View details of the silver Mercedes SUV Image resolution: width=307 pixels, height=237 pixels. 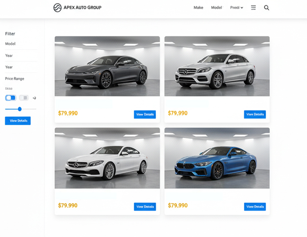point(255,114)
